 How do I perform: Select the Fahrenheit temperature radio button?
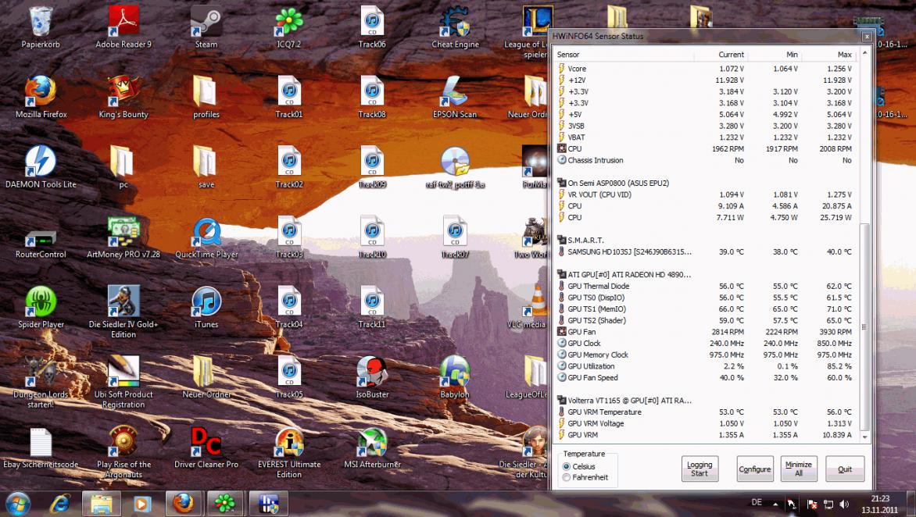[x=567, y=477]
